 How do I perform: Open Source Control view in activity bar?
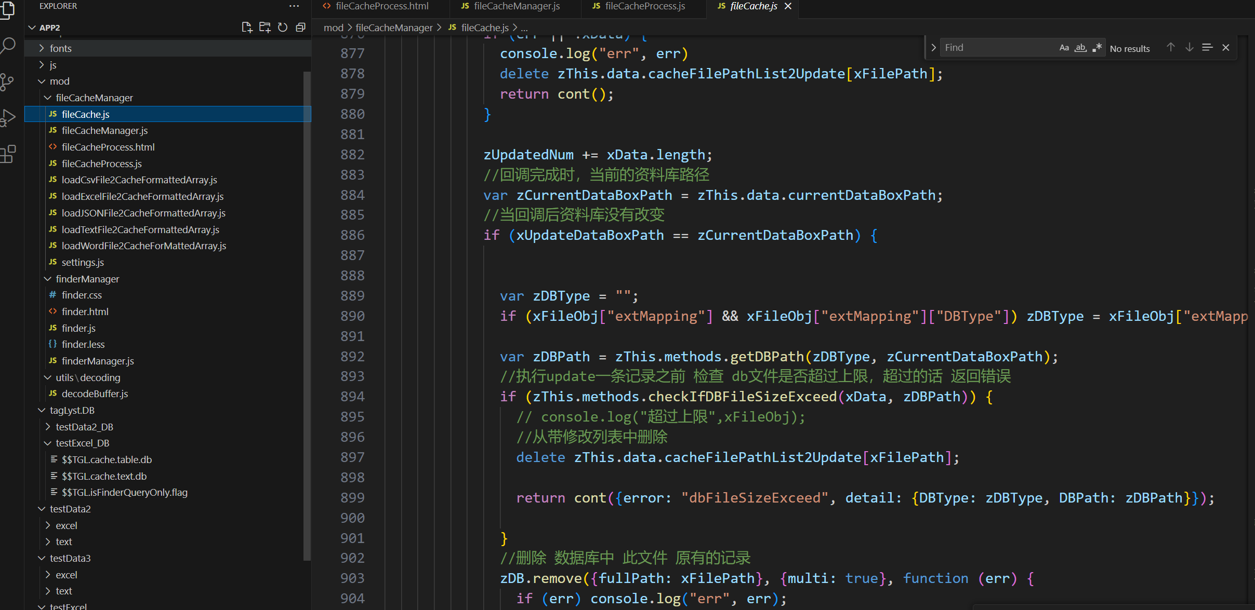7,82
